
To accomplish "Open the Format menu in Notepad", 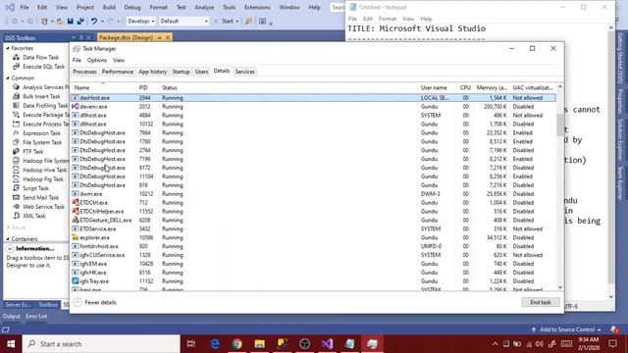I will click(387, 19).
